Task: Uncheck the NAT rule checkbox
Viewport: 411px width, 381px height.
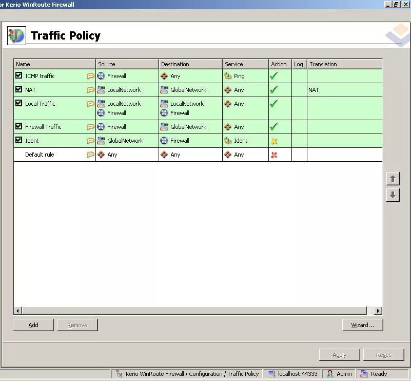Action: (x=18, y=89)
